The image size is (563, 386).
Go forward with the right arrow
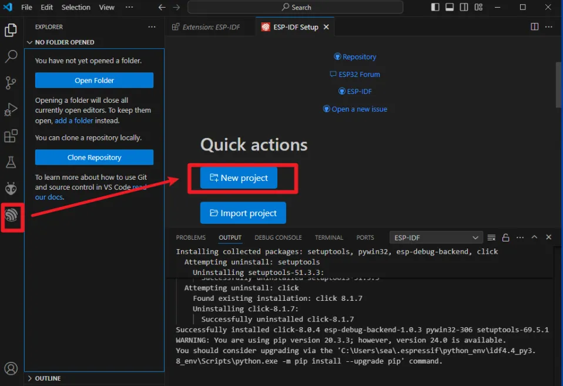tap(176, 7)
